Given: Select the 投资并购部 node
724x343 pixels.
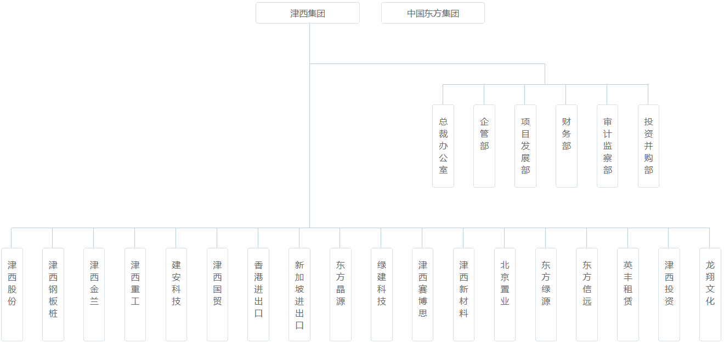Looking at the screenshot, I should (648, 146).
